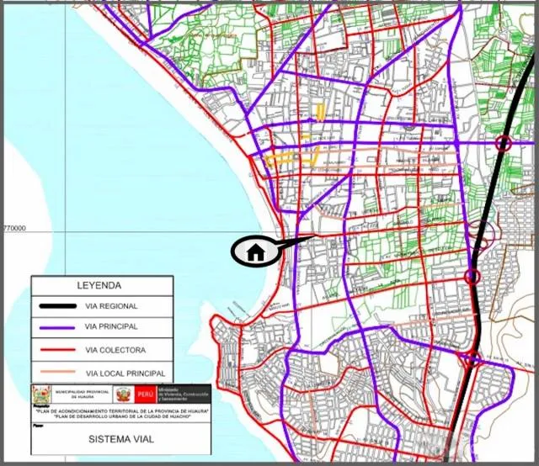Click the Plan de Acondicionamiento Territorial text
The image size is (539, 466).
pos(122,411)
